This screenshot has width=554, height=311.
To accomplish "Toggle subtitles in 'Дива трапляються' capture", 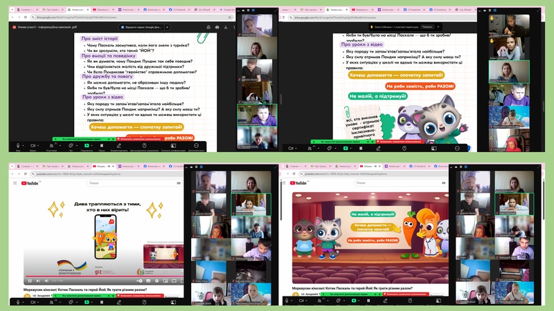I will 148,281.
